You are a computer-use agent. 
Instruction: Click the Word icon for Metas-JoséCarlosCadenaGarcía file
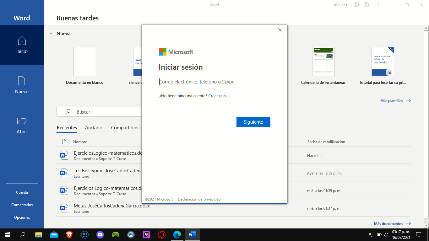coord(64,208)
